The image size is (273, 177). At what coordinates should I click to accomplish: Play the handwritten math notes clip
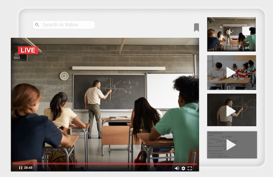(x=231, y=145)
